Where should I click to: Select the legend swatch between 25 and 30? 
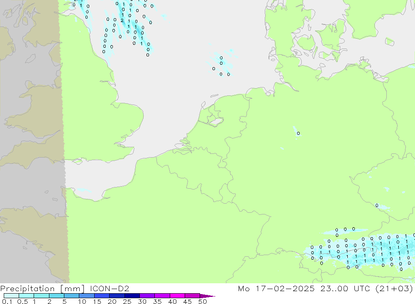tap(132, 296)
